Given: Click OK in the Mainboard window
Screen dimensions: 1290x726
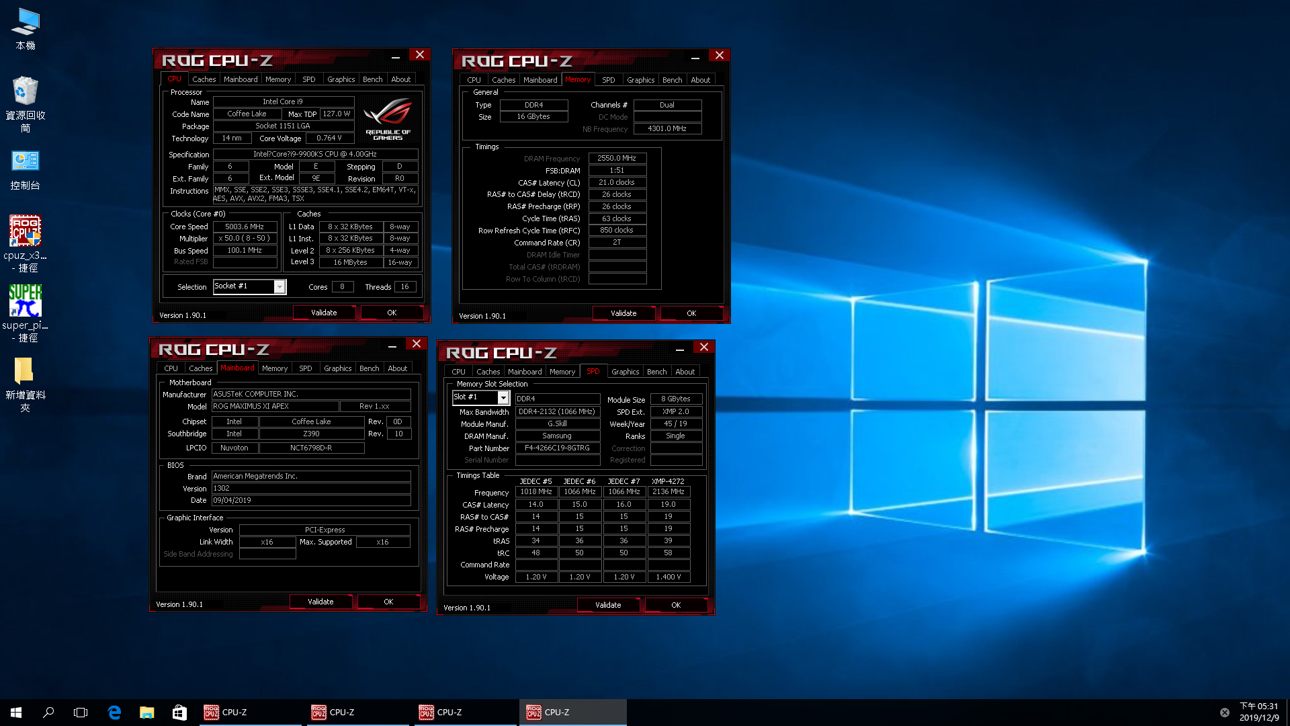Looking at the screenshot, I should [388, 602].
